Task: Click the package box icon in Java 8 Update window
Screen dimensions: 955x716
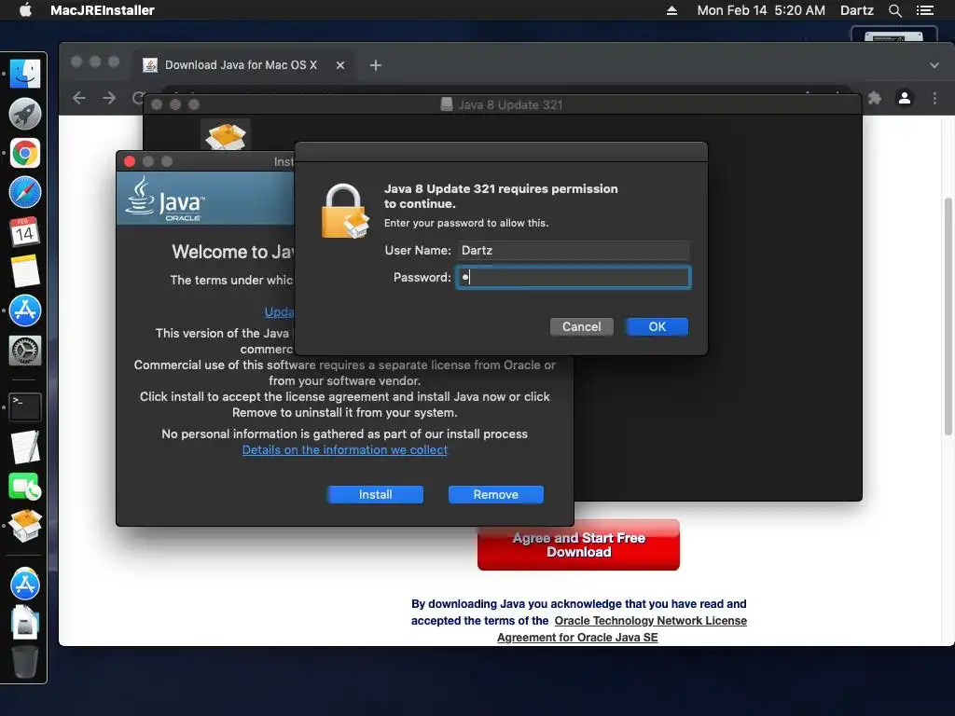Action: coord(226,135)
